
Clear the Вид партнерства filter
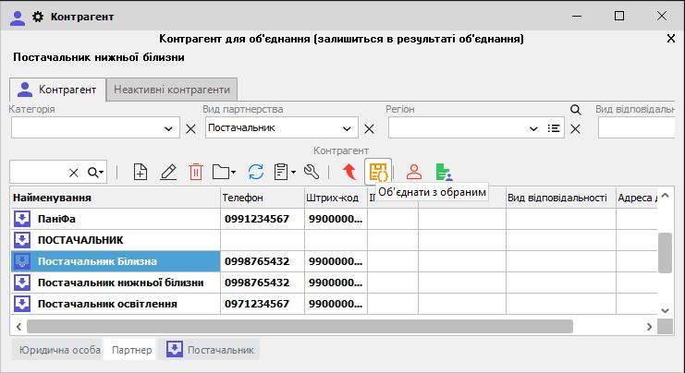369,128
